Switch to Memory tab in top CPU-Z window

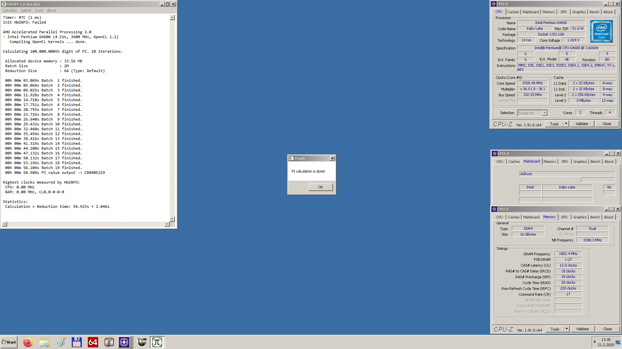(x=549, y=12)
